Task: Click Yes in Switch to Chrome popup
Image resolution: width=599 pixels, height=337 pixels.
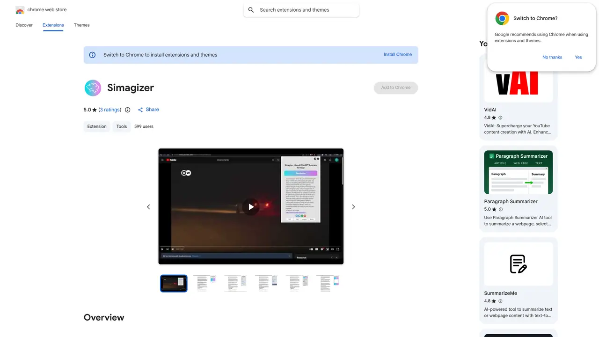Action: click(x=578, y=57)
